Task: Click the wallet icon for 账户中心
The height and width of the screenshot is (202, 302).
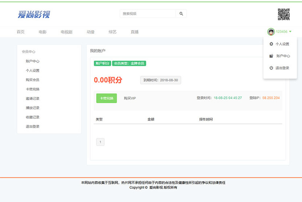Action: [271, 56]
